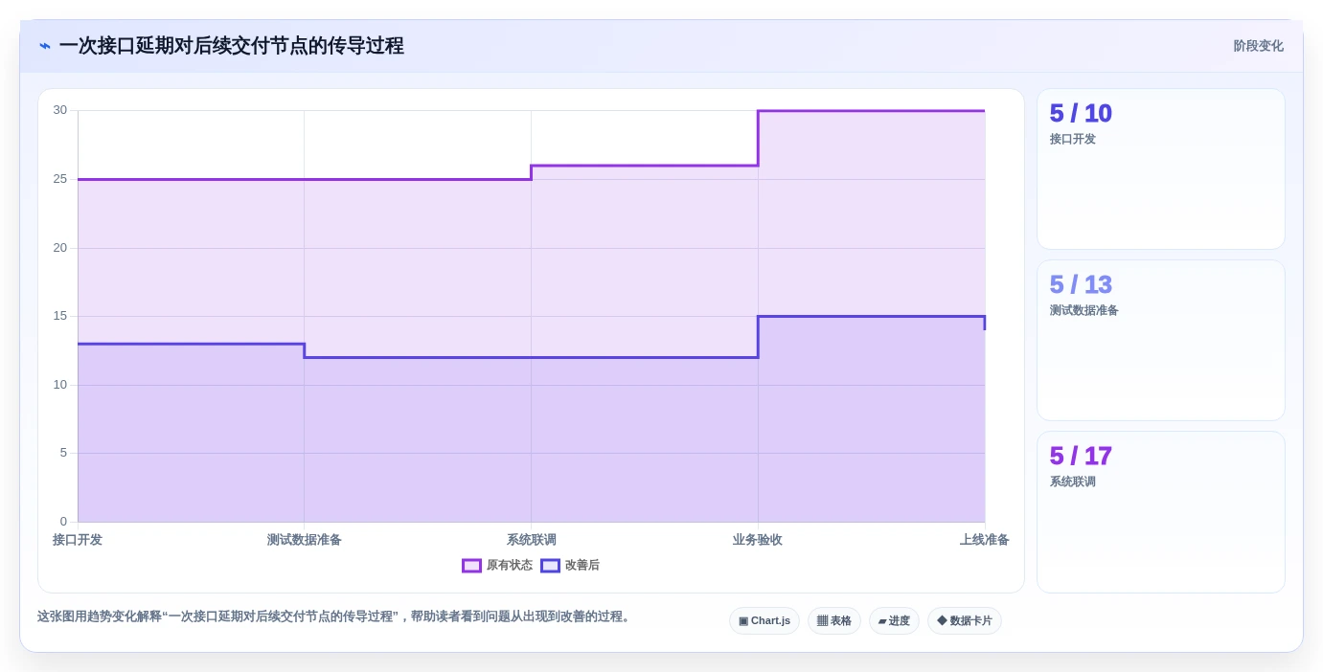
Task: Toggle the 改善后 legend swatch
Action: coord(550,566)
